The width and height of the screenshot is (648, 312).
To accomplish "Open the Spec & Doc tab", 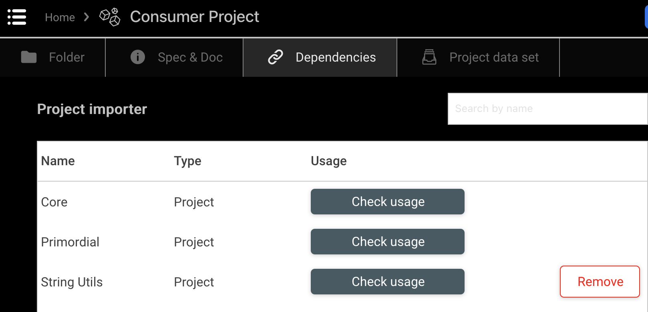I will click(x=174, y=58).
